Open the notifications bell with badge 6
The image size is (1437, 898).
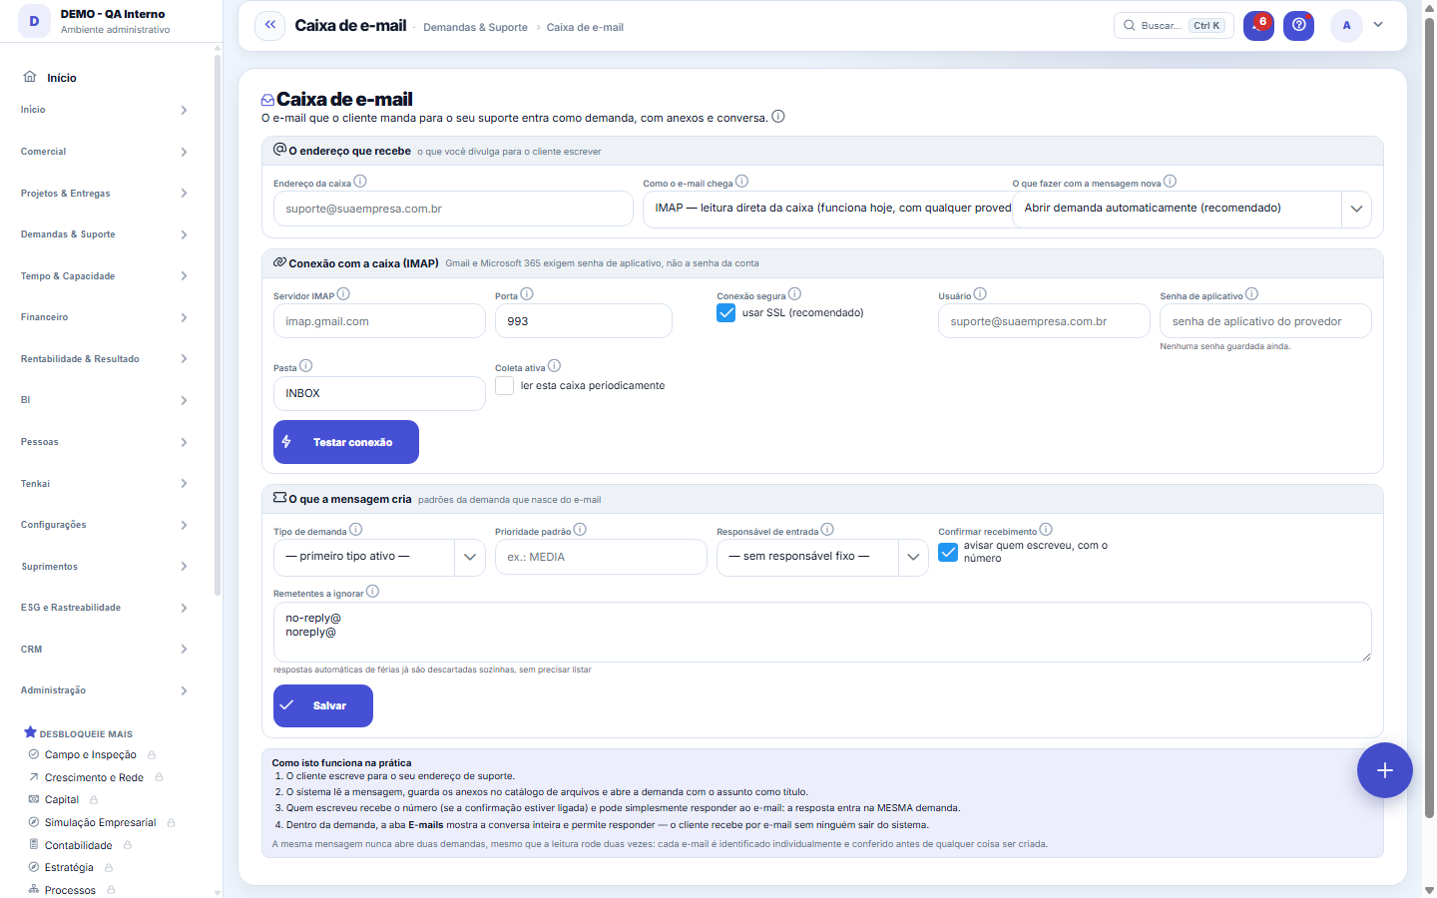pos(1258,26)
